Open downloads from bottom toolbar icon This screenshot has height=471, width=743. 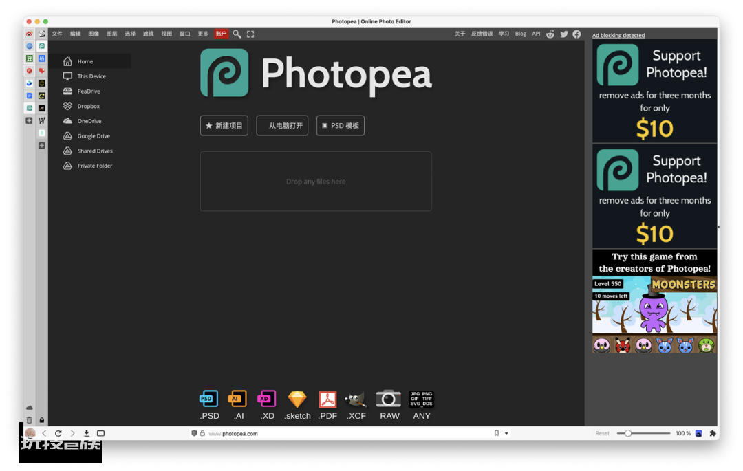click(x=87, y=433)
